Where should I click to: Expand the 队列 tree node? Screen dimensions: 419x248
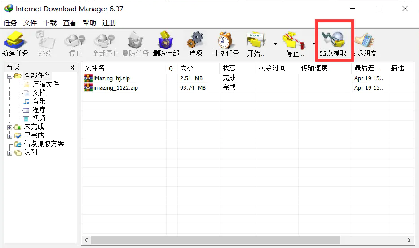pyautogui.click(x=9, y=153)
